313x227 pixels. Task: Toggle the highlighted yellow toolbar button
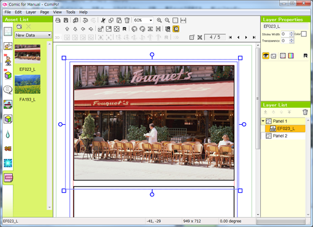[176, 29]
